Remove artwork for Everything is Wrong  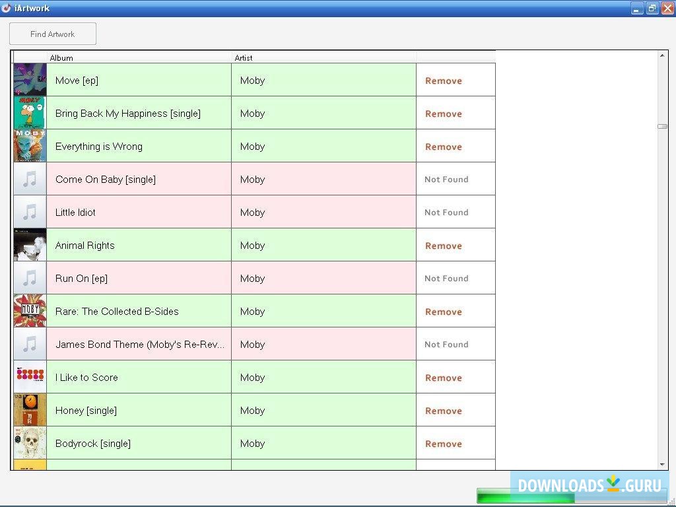tap(443, 147)
